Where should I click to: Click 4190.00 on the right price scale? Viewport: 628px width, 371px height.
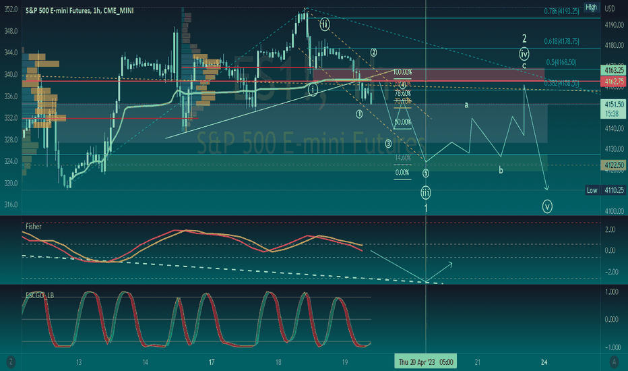614,24
